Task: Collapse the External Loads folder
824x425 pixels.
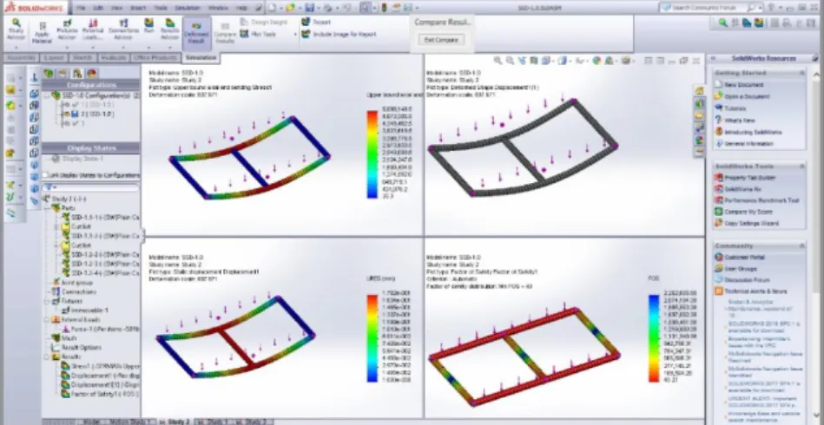Action: [x=47, y=319]
